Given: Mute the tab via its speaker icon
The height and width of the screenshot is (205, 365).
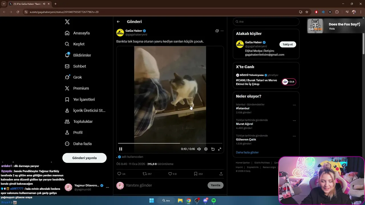Looking at the screenshot, I should pyautogui.click(x=44, y=4).
